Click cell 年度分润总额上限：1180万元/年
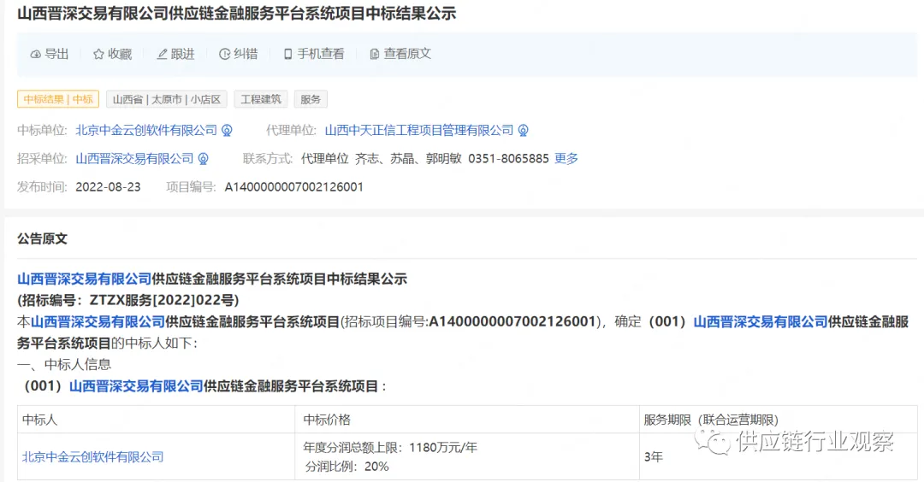The width and height of the screenshot is (924, 482). (x=390, y=448)
